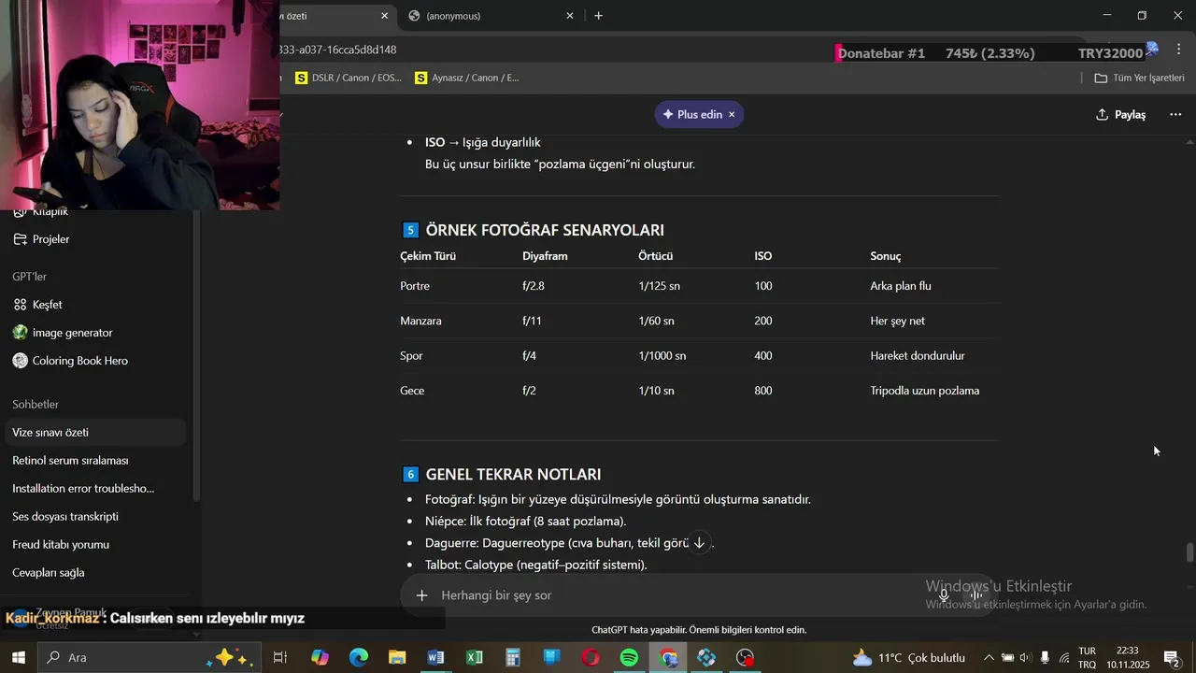Close the 'n özeti' browser tab

pos(384,16)
